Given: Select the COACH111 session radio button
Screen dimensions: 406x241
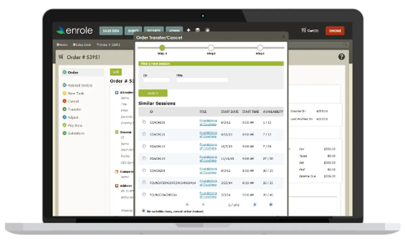Looking at the screenshot, I should click(144, 134).
